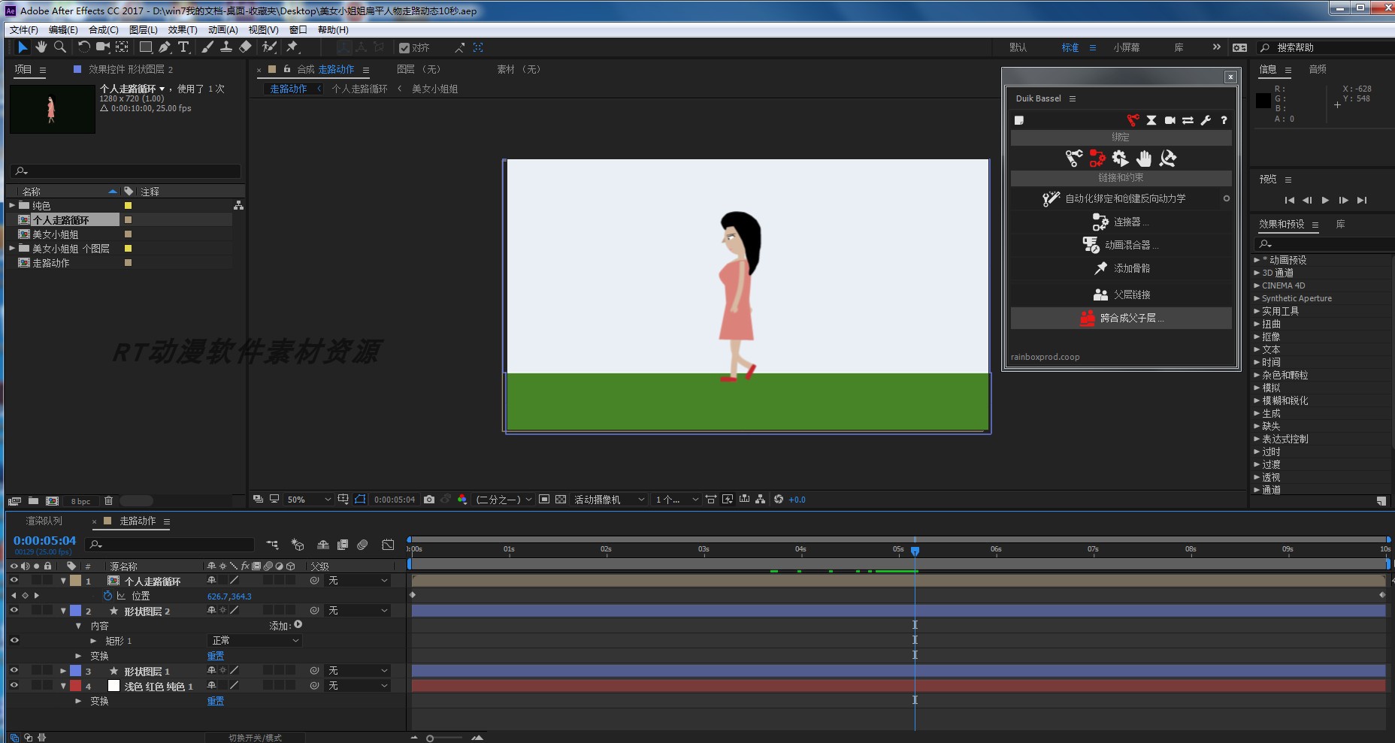Select the Clone Stamp tool
The width and height of the screenshot is (1395, 743).
pos(225,47)
